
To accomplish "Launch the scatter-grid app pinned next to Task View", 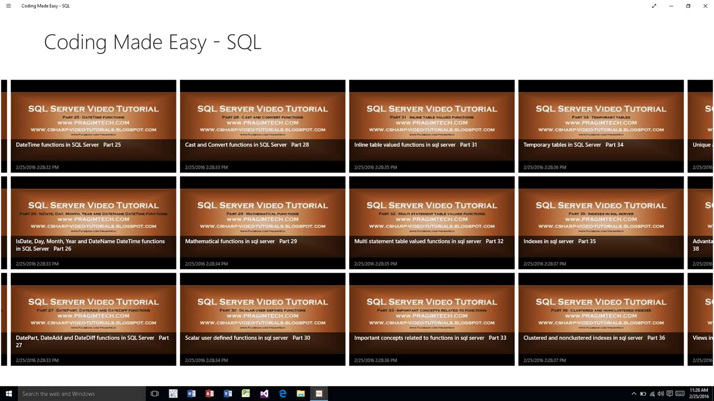I will pyautogui.click(x=173, y=394).
